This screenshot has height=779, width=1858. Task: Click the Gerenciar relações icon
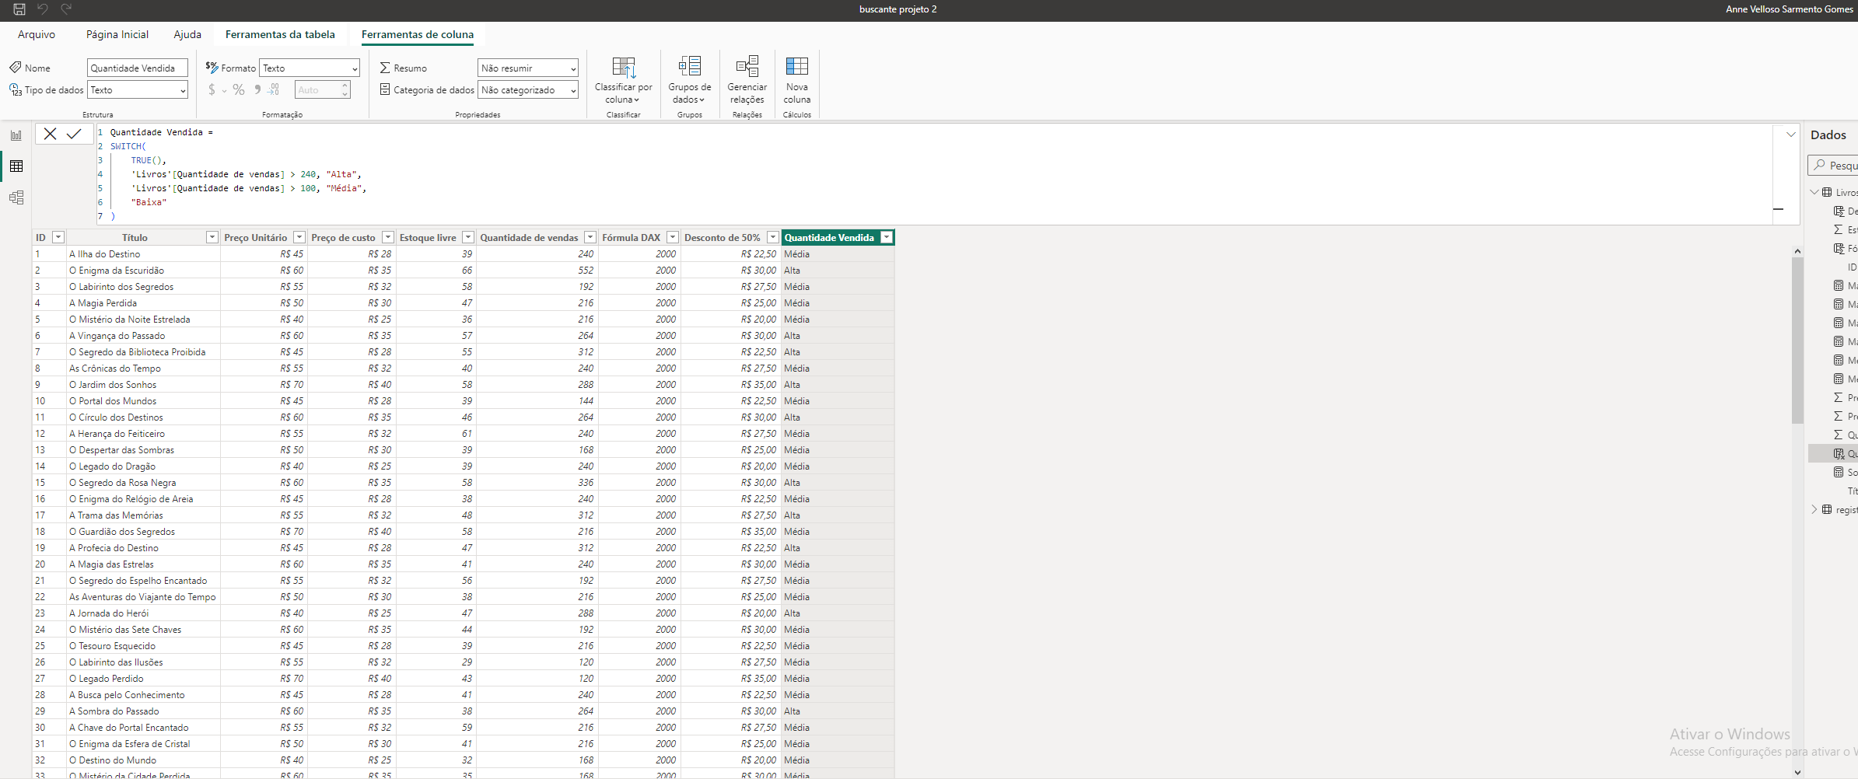pos(747,67)
